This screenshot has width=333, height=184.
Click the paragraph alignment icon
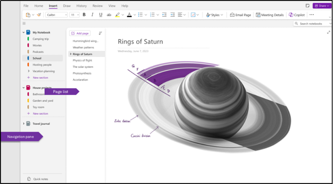[x=180, y=15]
